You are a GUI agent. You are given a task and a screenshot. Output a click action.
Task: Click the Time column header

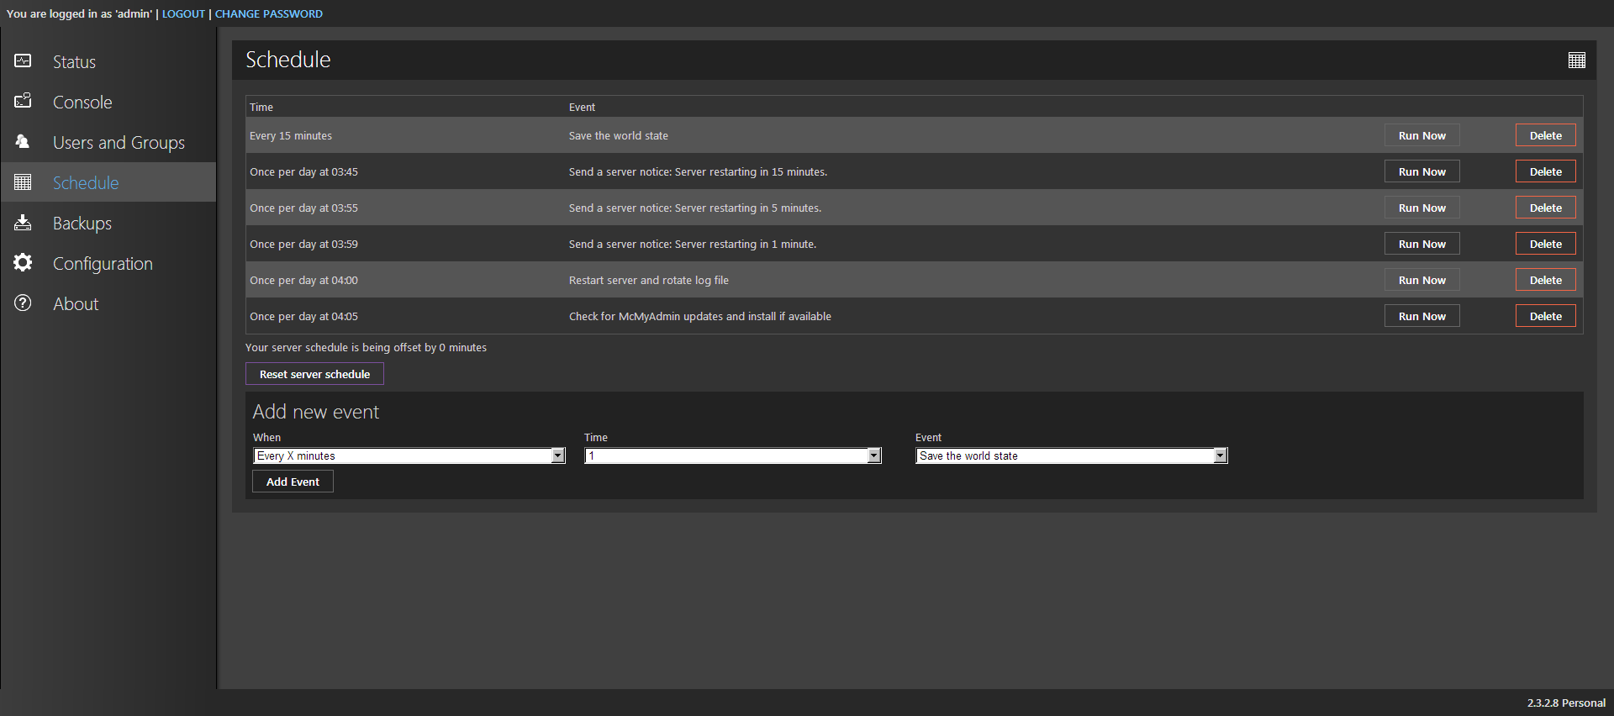[261, 107]
